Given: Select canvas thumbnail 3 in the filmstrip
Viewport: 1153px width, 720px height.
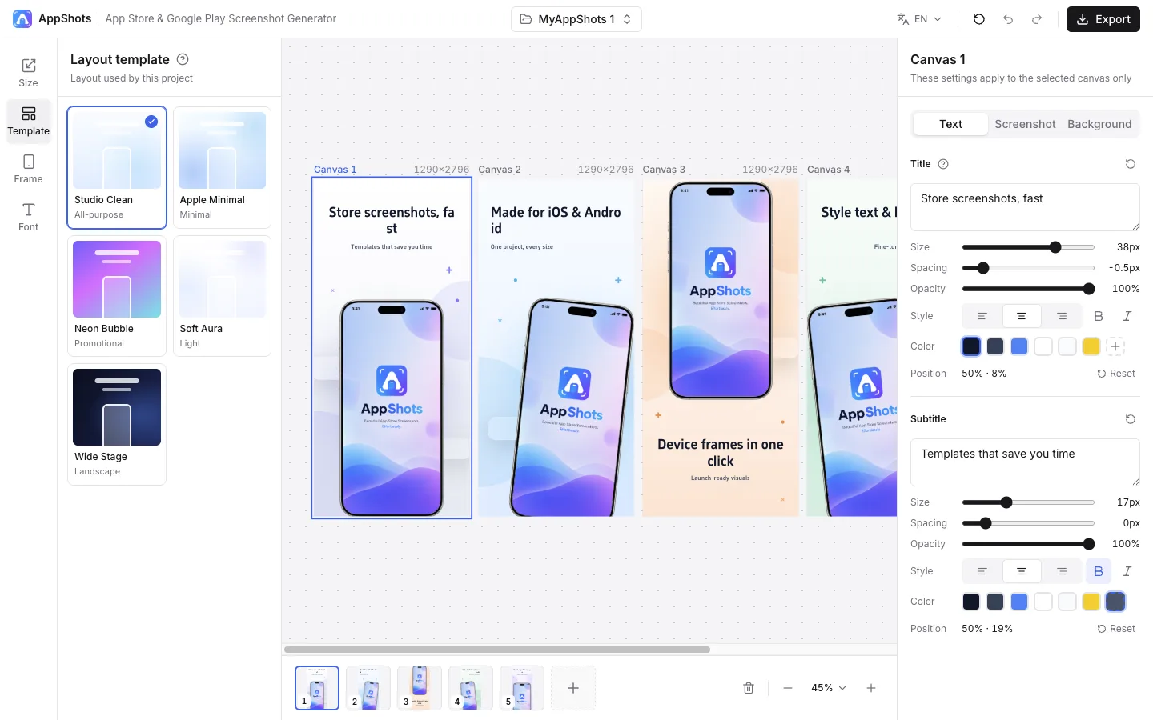Looking at the screenshot, I should click(420, 688).
